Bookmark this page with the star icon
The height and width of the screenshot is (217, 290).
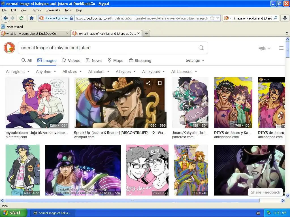pyautogui.click(x=212, y=18)
